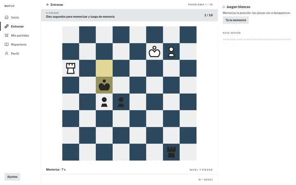Click the back arrow next to Entrenar
296x185 pixels.
coord(48,5)
